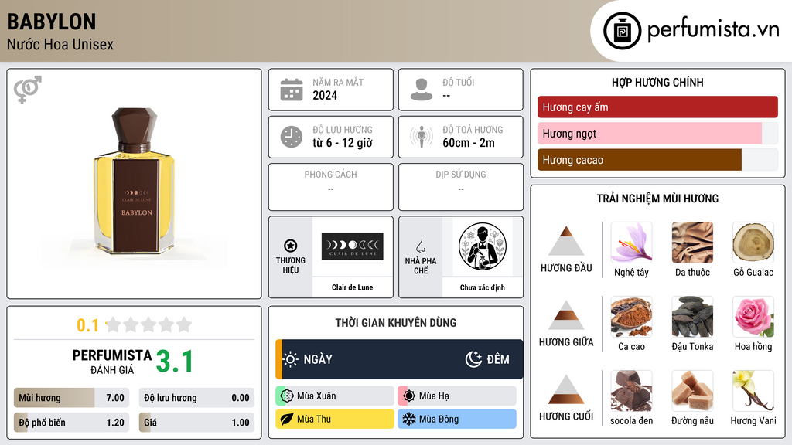Click the perfumista.vn bottle logo icon
Screen dimensions: 792x445
(622, 31)
